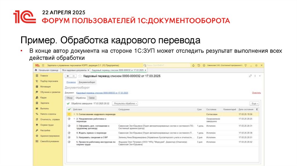Close Все кадровые документы tab

(88, 70)
